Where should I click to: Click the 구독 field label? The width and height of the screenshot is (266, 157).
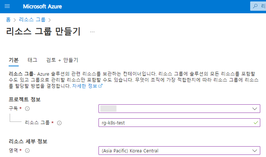click(x=13, y=109)
